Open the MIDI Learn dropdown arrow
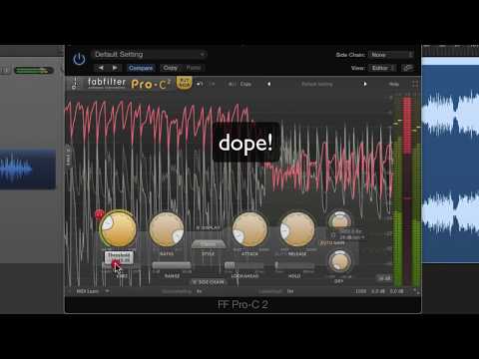 coord(107,291)
